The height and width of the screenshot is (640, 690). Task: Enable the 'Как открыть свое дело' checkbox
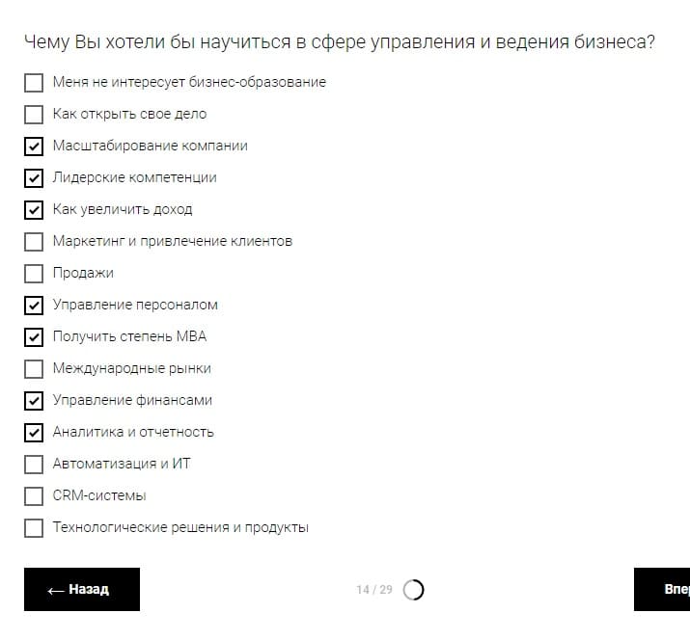(34, 115)
